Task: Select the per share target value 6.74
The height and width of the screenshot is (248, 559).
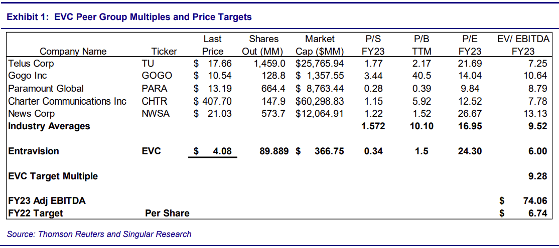Action: tap(536, 213)
